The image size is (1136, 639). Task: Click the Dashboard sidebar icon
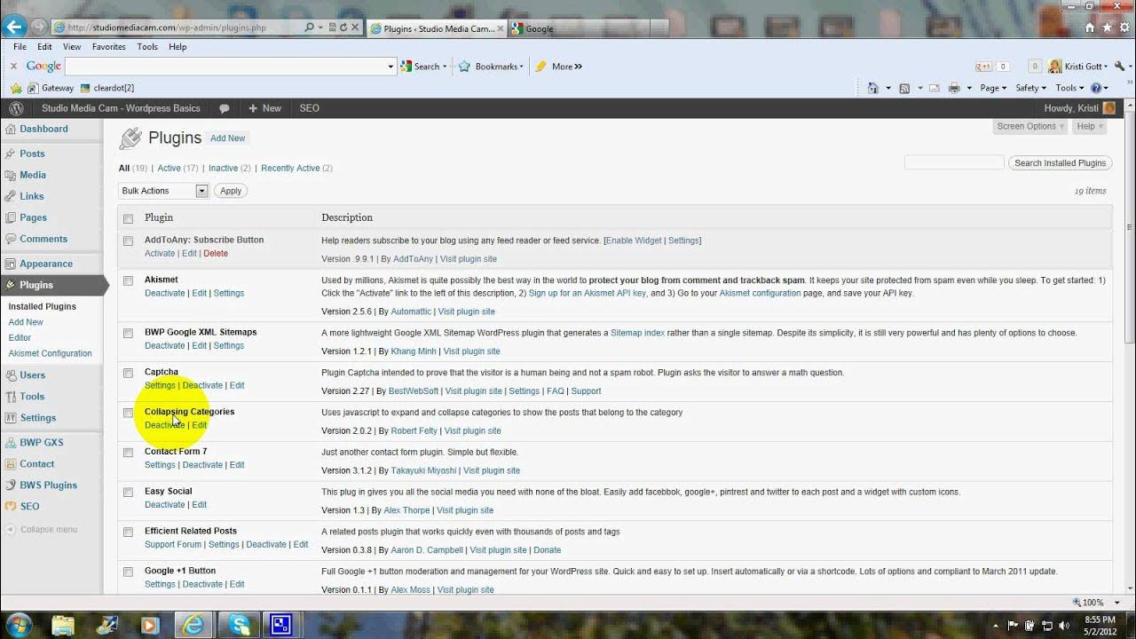point(11,130)
